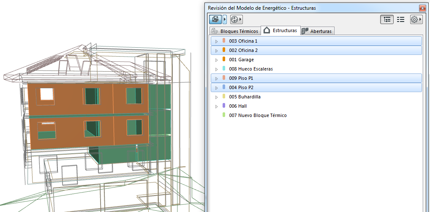Expand the 001 Garage row
The height and width of the screenshot is (212, 430).
coord(216,60)
